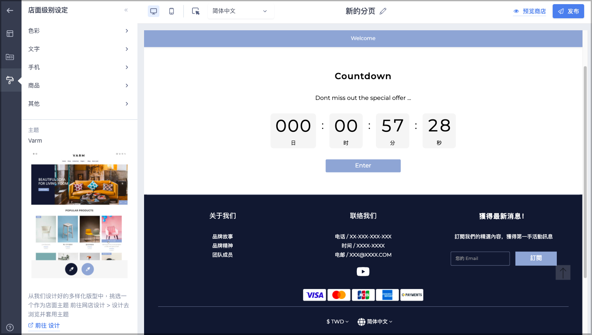Click the 品牌故事 footer link
The height and width of the screenshot is (335, 592).
coord(223,237)
